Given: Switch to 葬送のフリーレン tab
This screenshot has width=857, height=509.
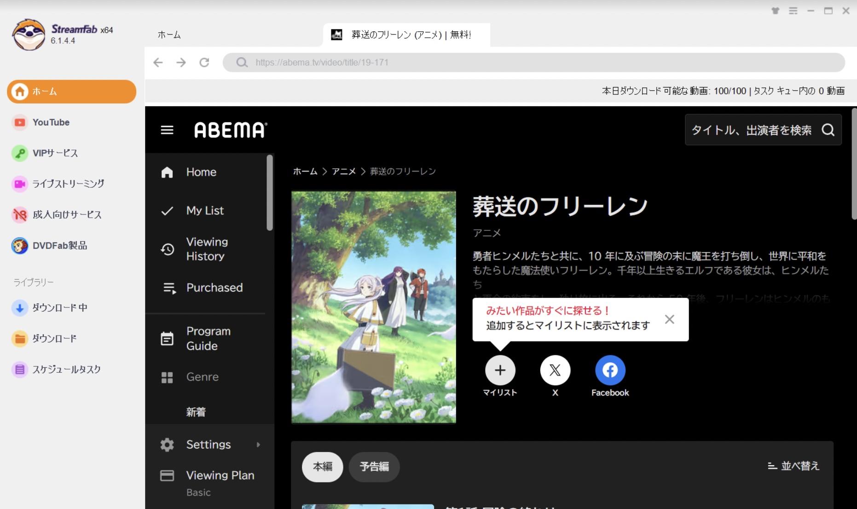Looking at the screenshot, I should point(406,35).
